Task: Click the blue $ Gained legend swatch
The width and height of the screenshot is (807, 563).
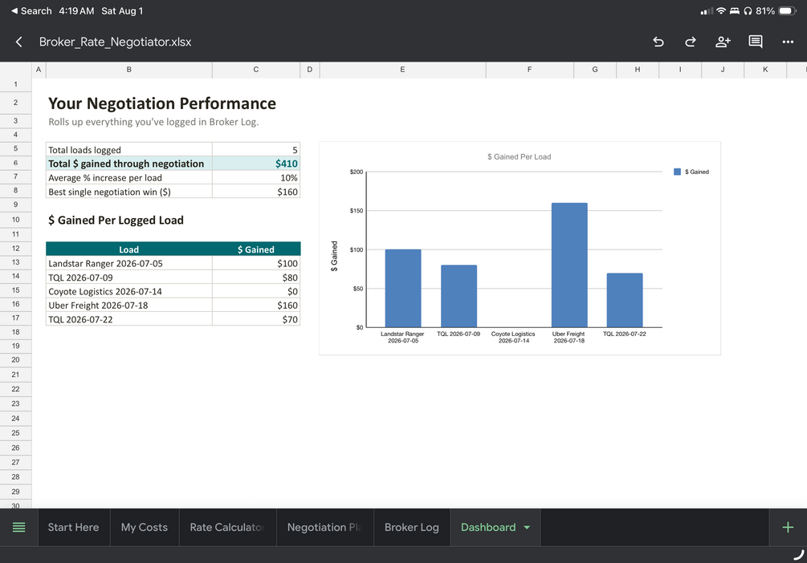Action: (677, 172)
